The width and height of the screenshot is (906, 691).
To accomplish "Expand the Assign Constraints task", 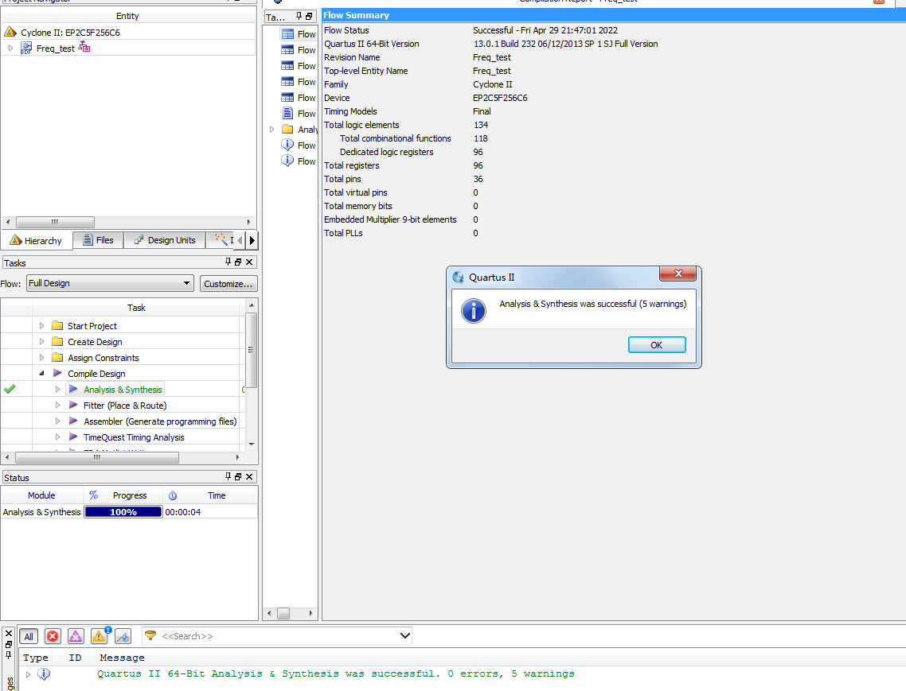I will click(x=41, y=357).
